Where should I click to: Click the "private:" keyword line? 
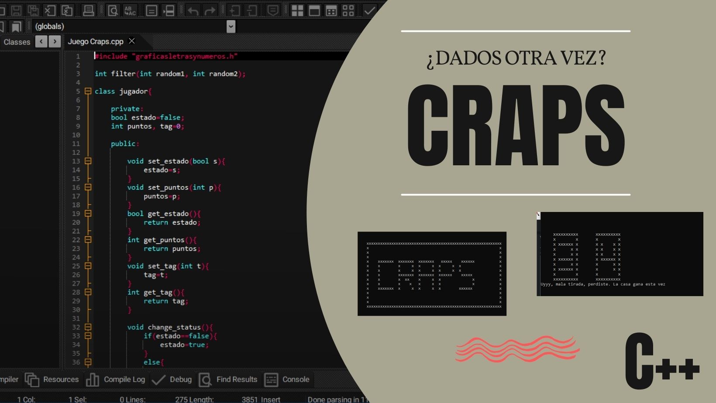(x=127, y=109)
